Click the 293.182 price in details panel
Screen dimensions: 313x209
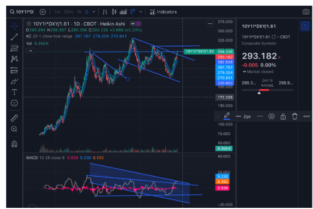(x=259, y=56)
